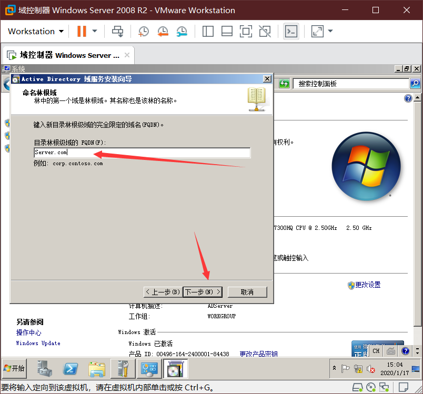Launch PowerShell from the taskbar
The image size is (423, 394).
pos(70,369)
